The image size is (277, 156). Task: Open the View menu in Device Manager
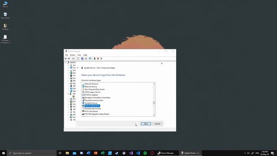[x=79, y=55]
